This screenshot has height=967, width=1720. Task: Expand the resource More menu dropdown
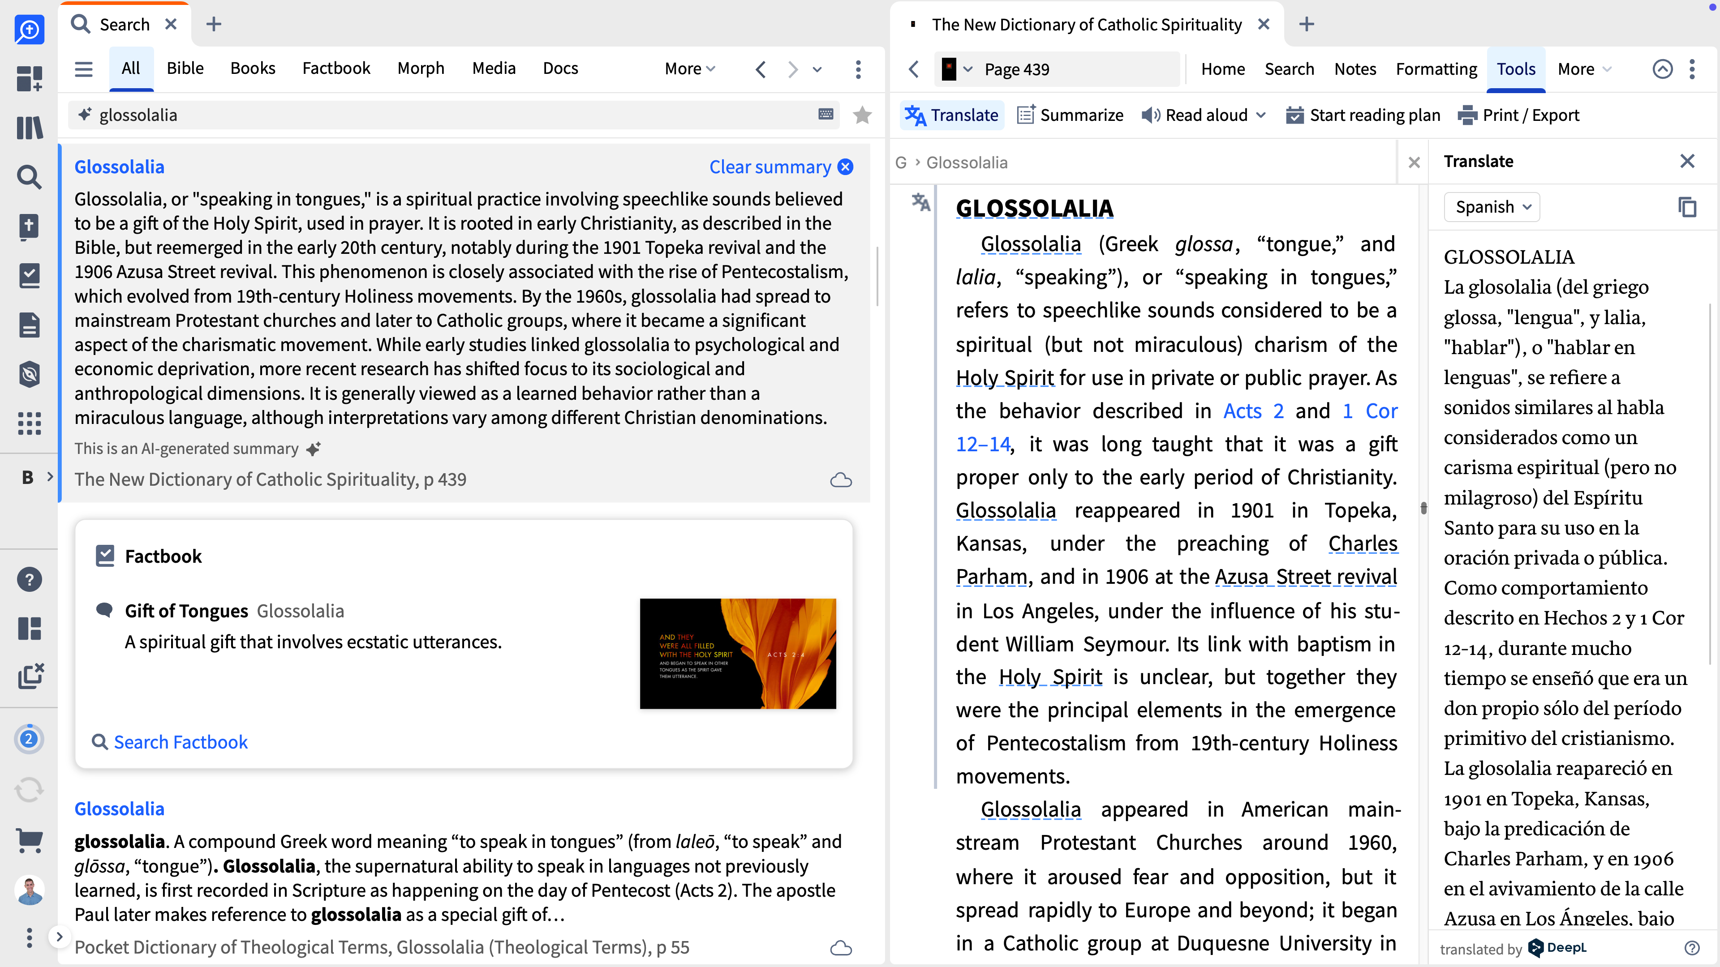click(x=1584, y=69)
